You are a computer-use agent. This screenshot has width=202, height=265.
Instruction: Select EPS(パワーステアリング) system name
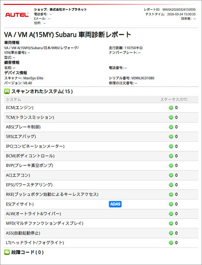click(x=29, y=185)
